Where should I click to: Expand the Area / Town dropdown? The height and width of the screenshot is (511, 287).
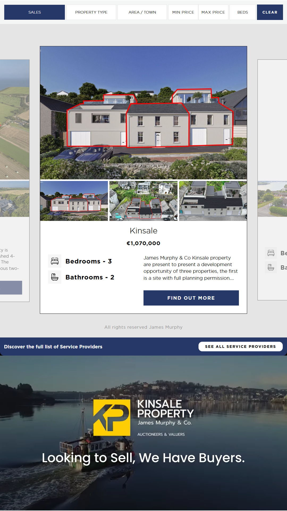pos(142,12)
